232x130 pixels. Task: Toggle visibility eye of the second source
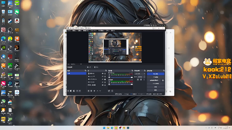pyautogui.click(x=103, y=76)
